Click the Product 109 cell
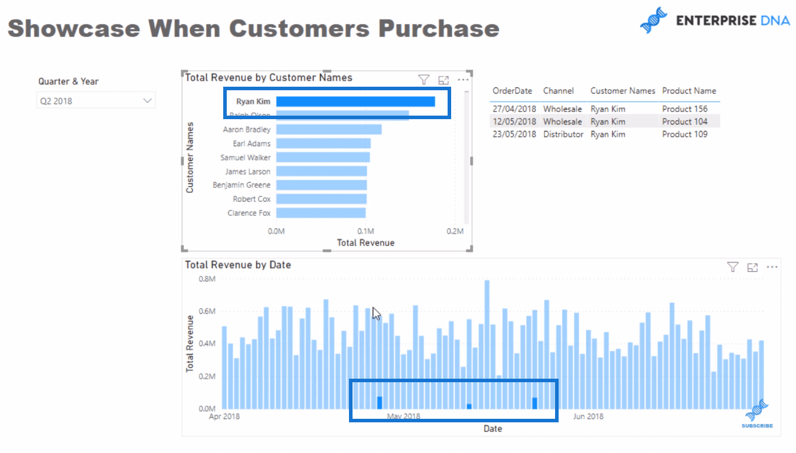This screenshot has width=796, height=453. 685,134
